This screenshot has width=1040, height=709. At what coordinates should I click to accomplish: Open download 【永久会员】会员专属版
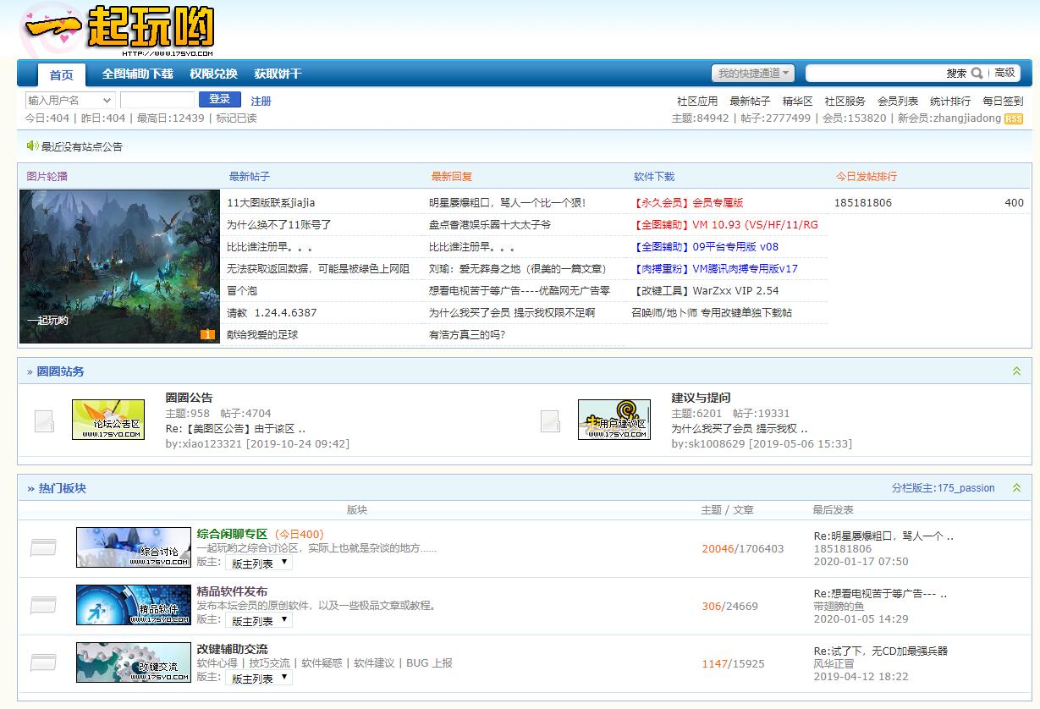pos(688,203)
